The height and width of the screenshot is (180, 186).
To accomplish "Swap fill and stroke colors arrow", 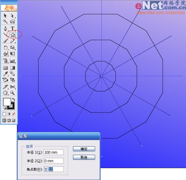I will click(x=14, y=99).
